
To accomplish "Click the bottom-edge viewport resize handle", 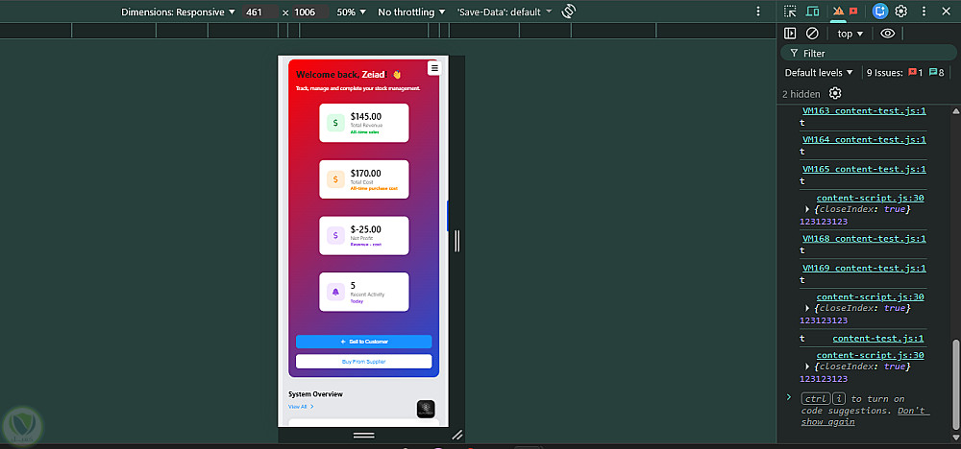I will click(x=363, y=436).
